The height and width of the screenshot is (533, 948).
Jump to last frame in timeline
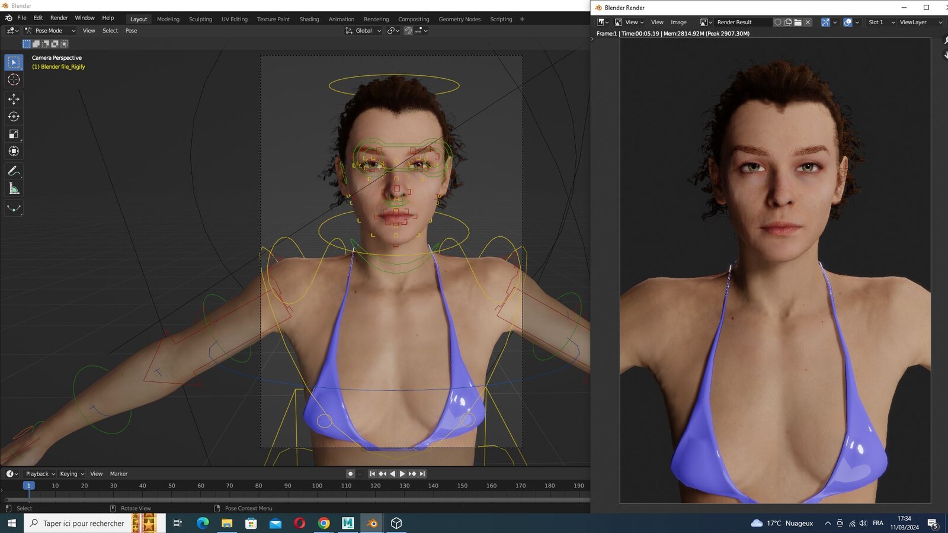pos(422,474)
